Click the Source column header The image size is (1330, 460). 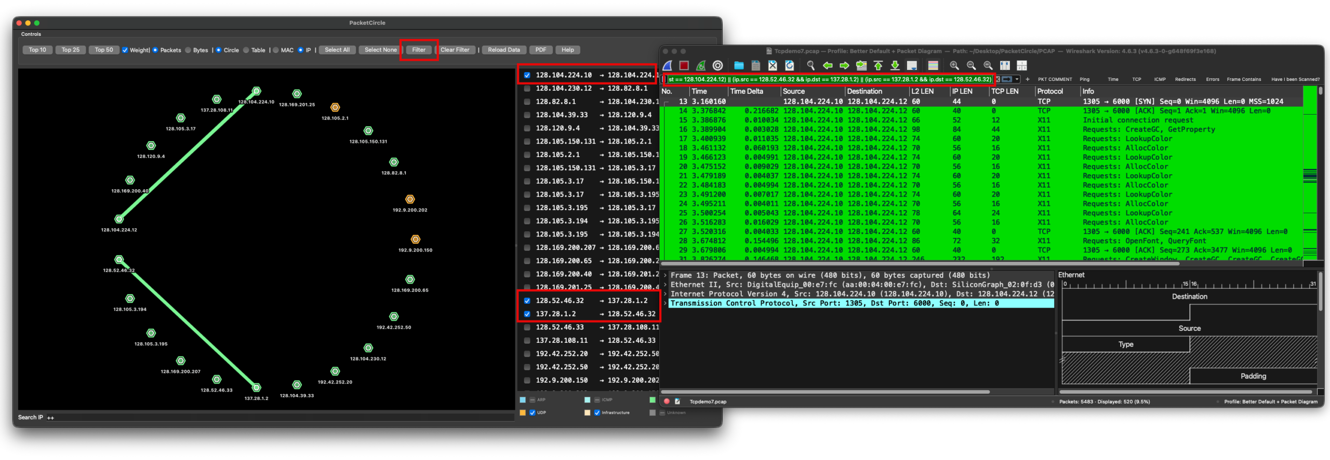point(813,91)
